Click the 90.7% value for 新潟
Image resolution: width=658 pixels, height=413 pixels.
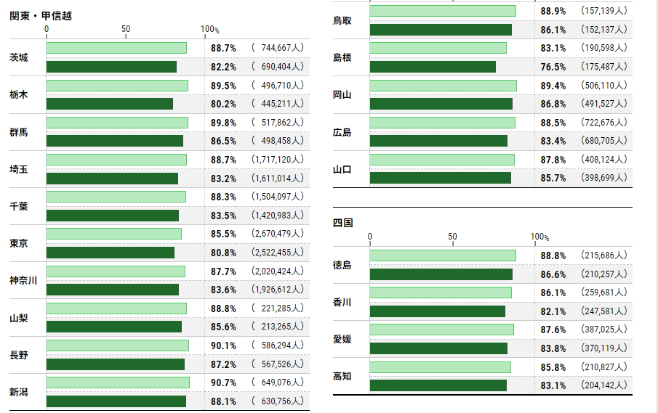(x=223, y=382)
